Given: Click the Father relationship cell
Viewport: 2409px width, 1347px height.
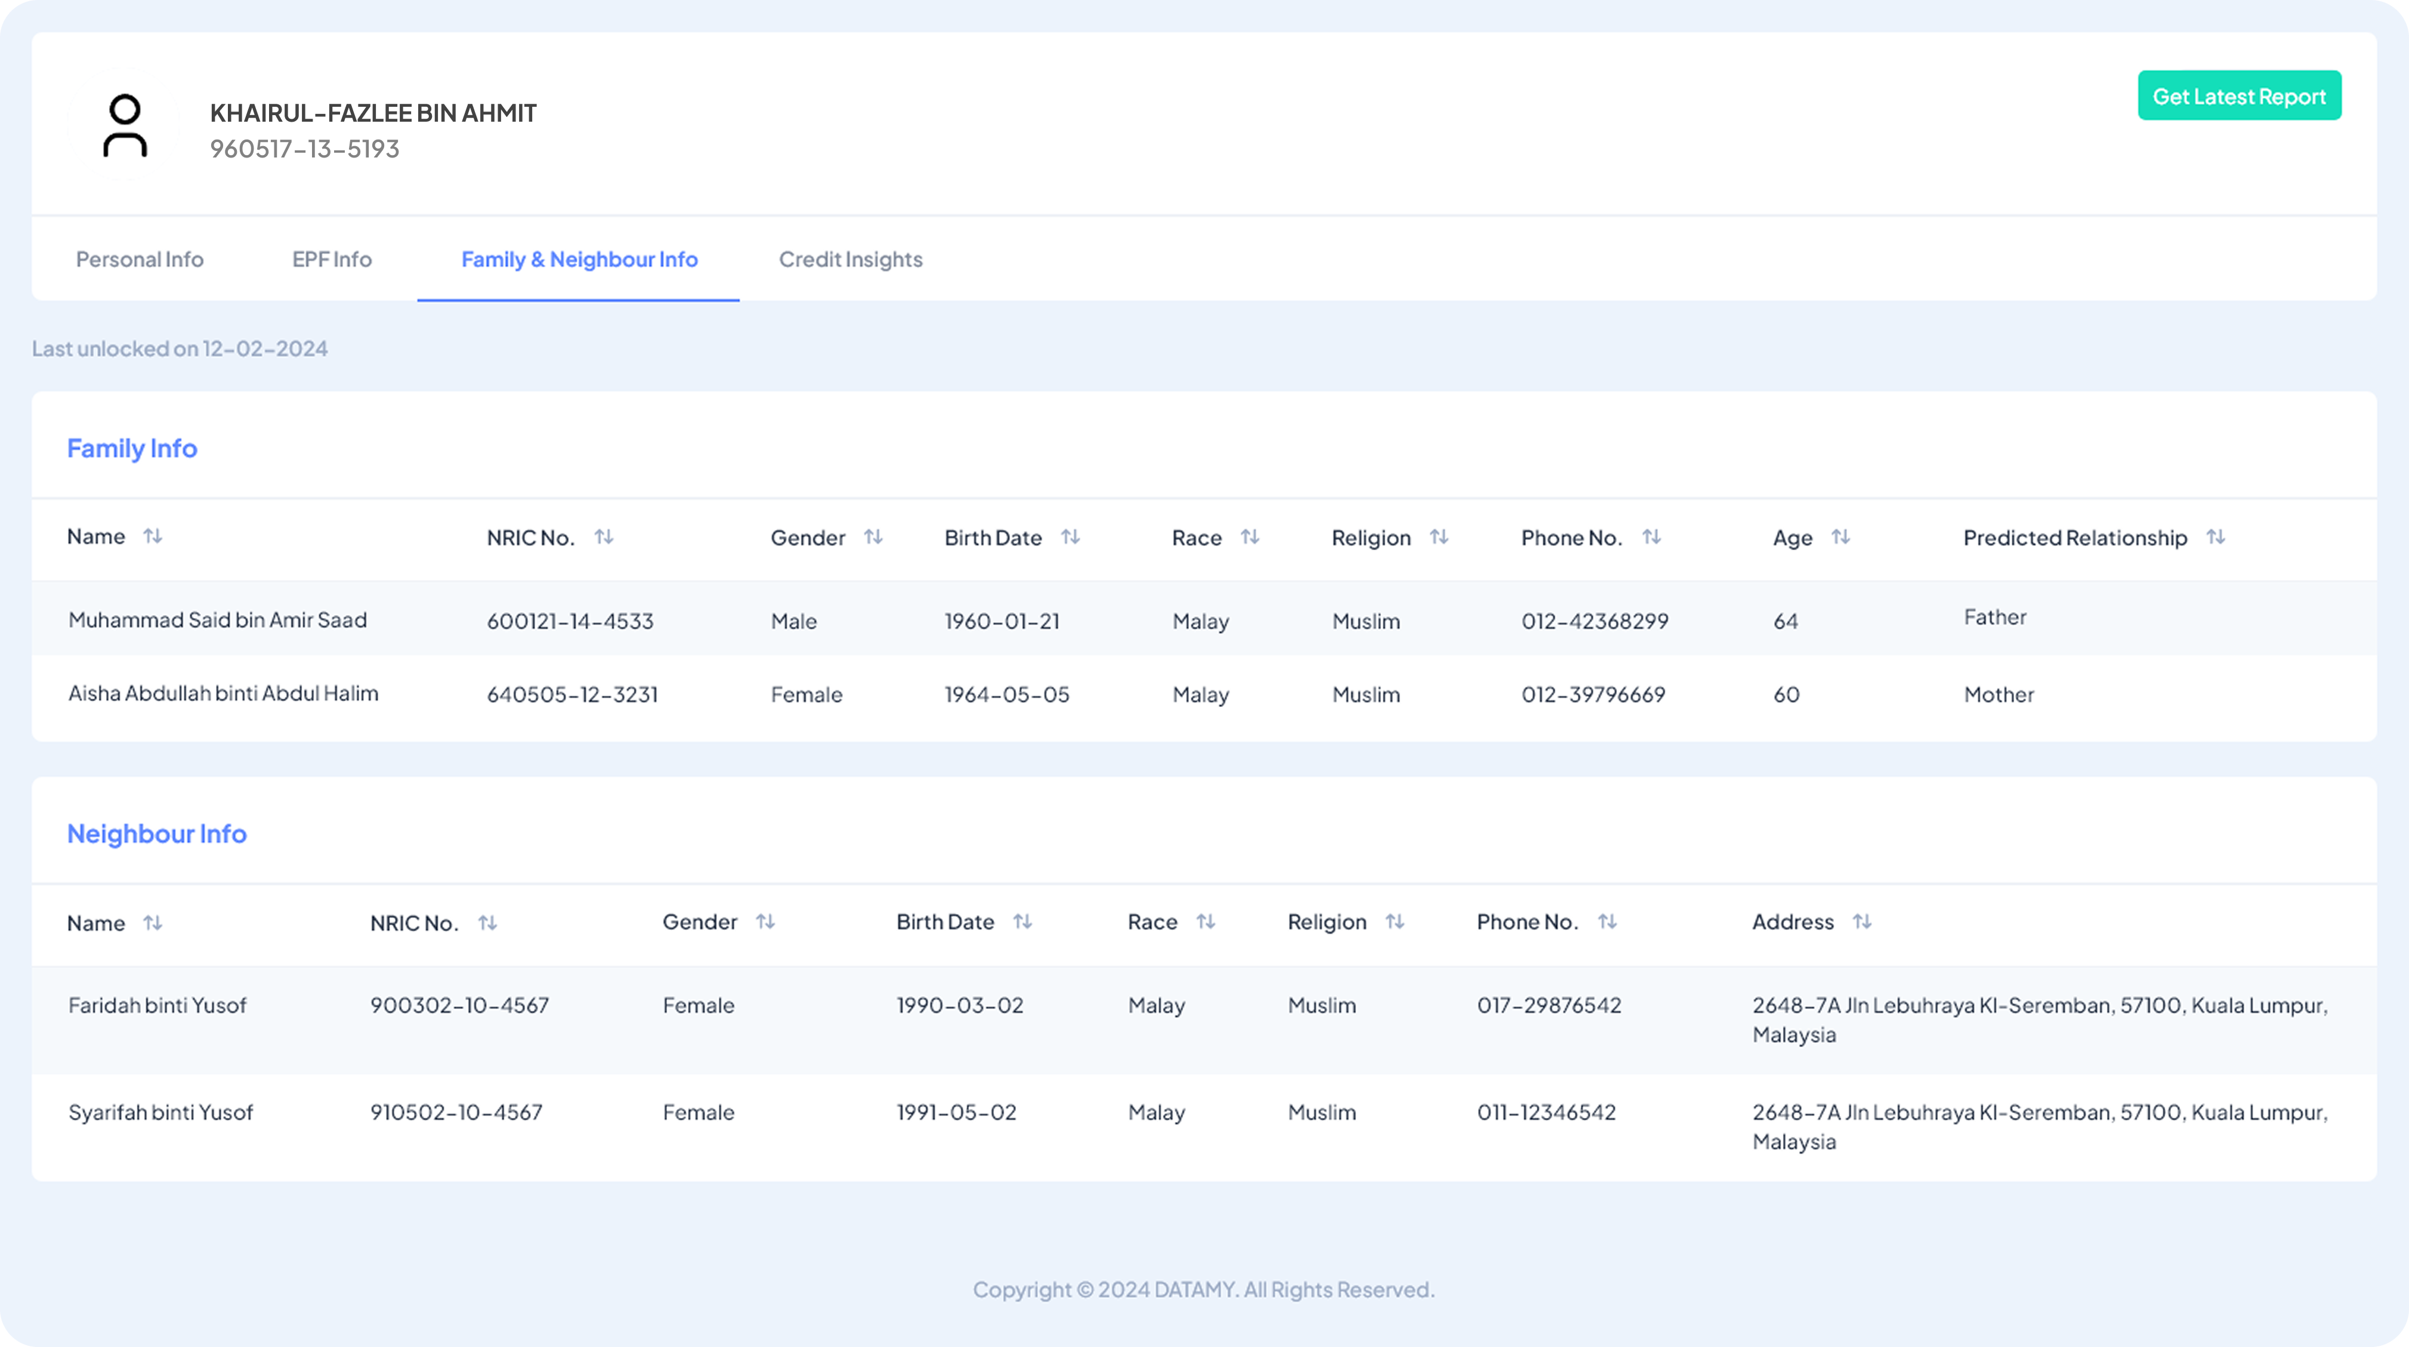Looking at the screenshot, I should (x=1995, y=617).
